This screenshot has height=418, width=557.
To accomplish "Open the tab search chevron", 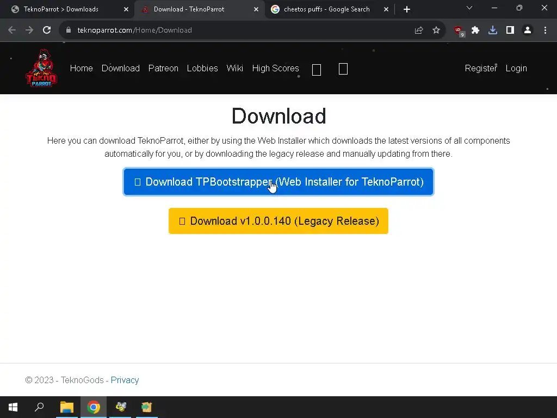I will click(x=469, y=8).
